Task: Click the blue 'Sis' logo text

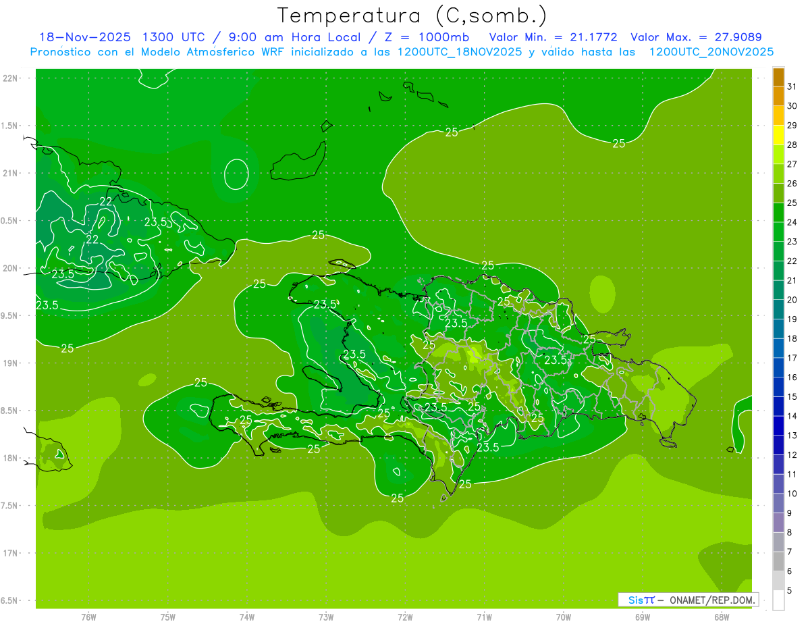Action: pyautogui.click(x=636, y=600)
